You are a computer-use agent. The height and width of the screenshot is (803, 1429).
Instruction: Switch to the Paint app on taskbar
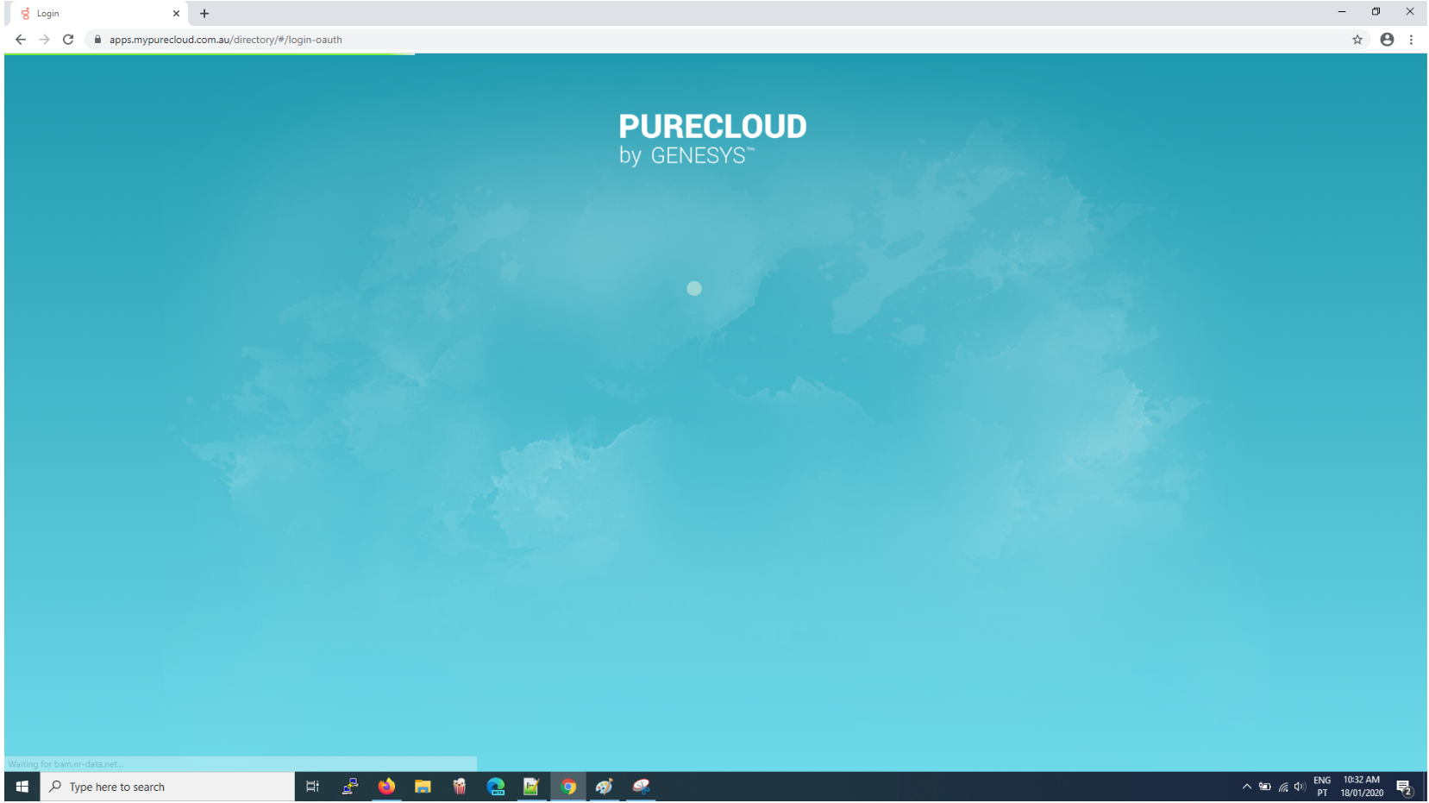point(605,787)
